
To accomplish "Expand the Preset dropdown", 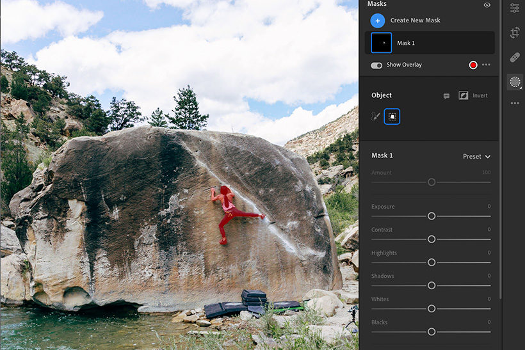I will 477,156.
